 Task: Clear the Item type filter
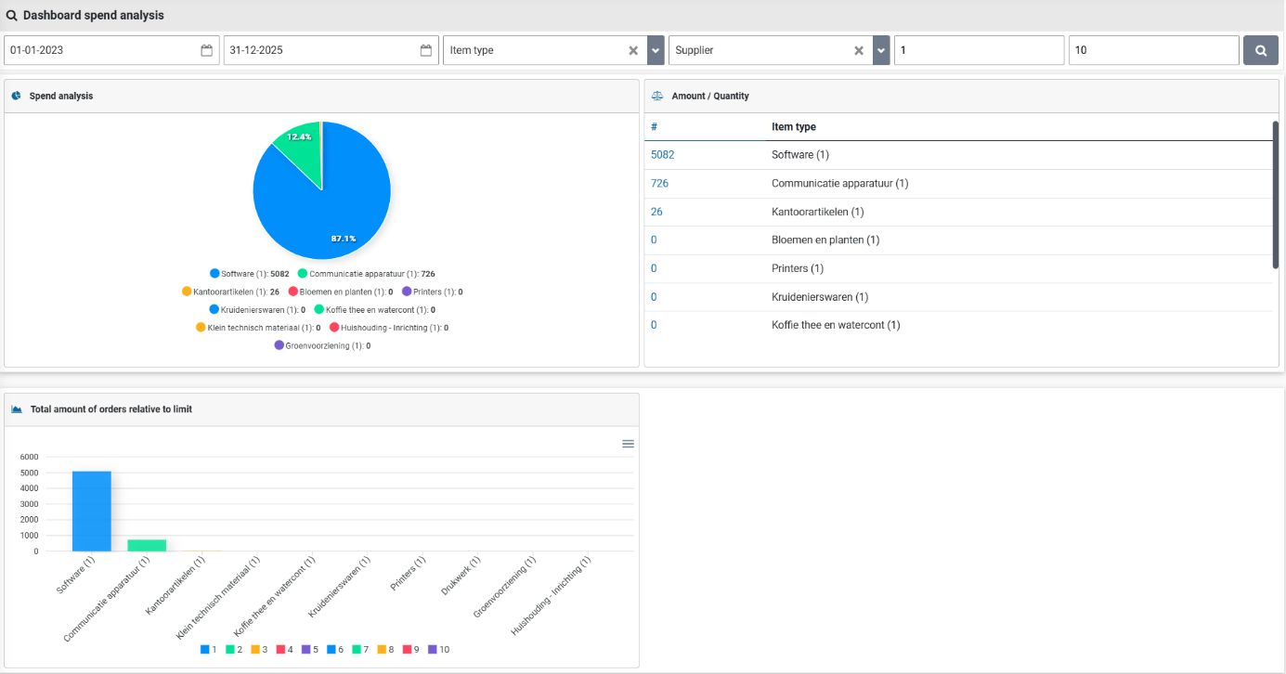[633, 50]
